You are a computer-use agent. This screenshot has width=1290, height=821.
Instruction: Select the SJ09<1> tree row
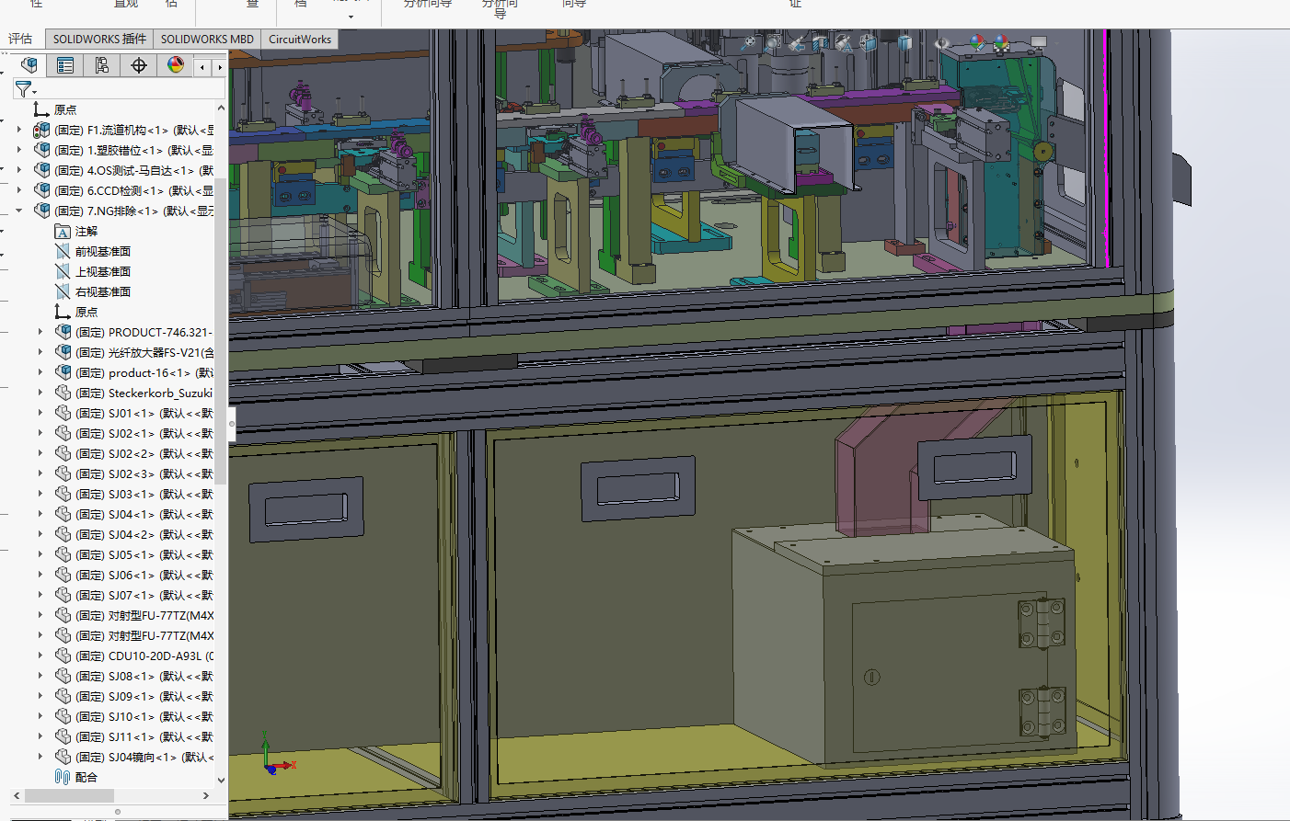click(x=134, y=696)
